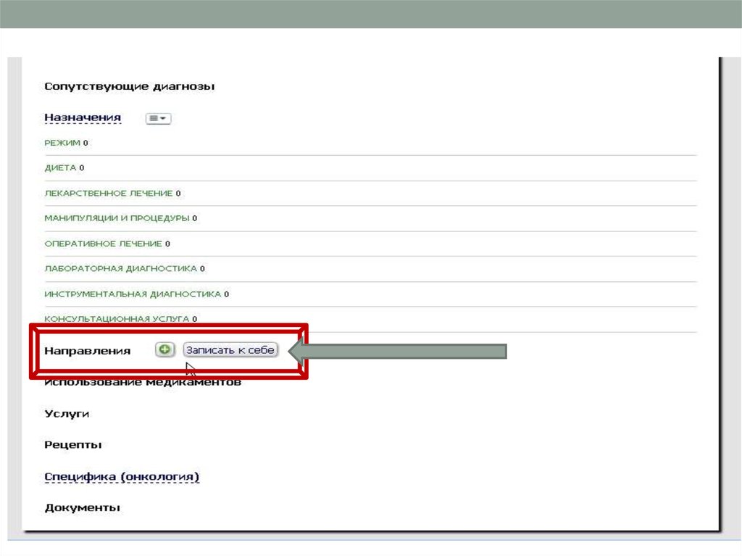Click the Специфика (онкология) link
The height and width of the screenshot is (556, 742).
(x=122, y=476)
